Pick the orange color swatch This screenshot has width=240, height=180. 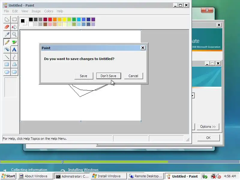pyautogui.click(x=55, y=19)
